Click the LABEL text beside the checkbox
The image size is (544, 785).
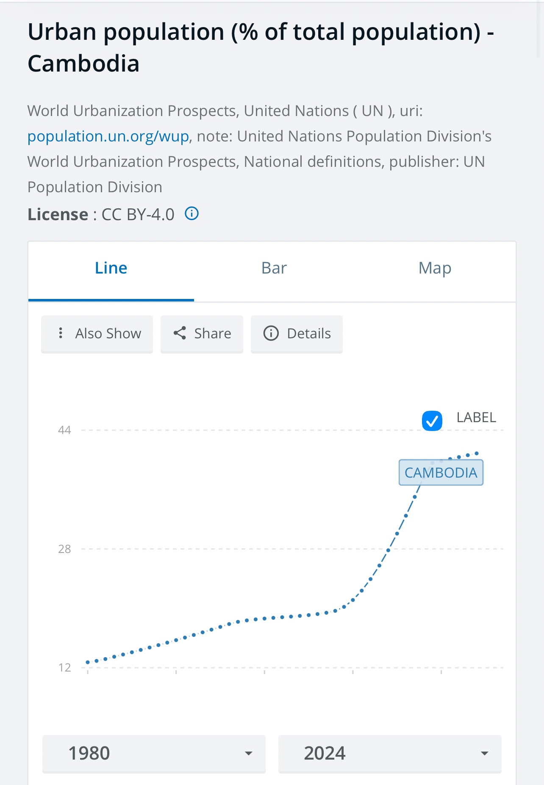click(476, 417)
